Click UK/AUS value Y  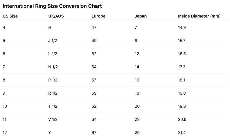tap(50, 133)
